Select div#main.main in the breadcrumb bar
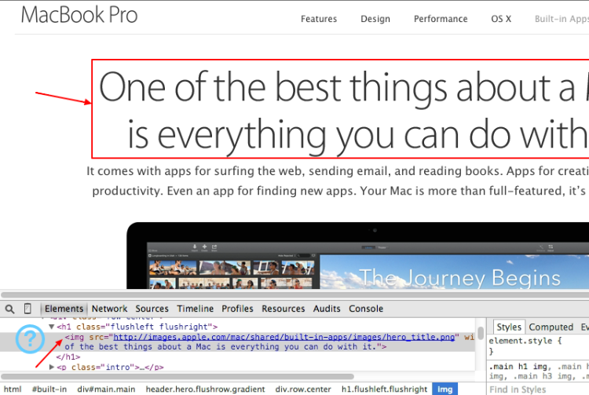 (106, 389)
